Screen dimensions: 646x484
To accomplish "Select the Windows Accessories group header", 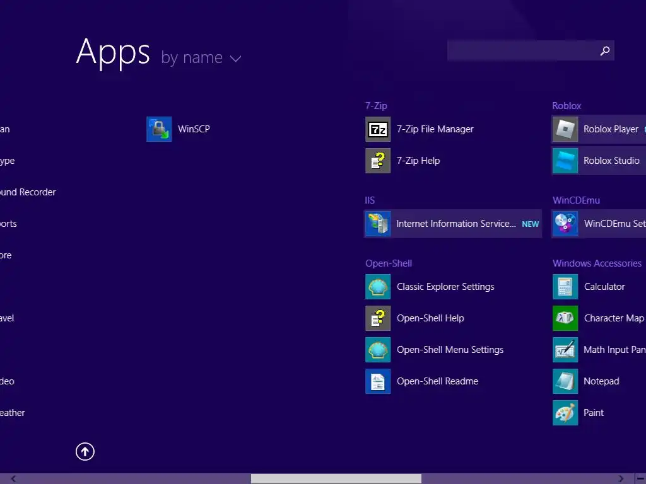I will 597,263.
